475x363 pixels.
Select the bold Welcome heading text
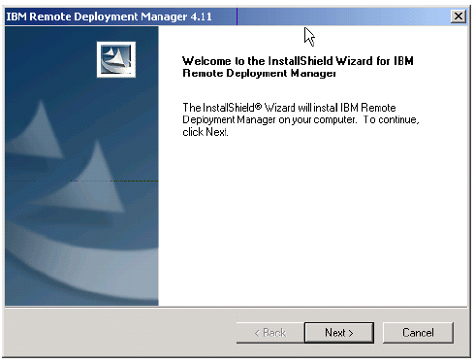pyautogui.click(x=298, y=67)
